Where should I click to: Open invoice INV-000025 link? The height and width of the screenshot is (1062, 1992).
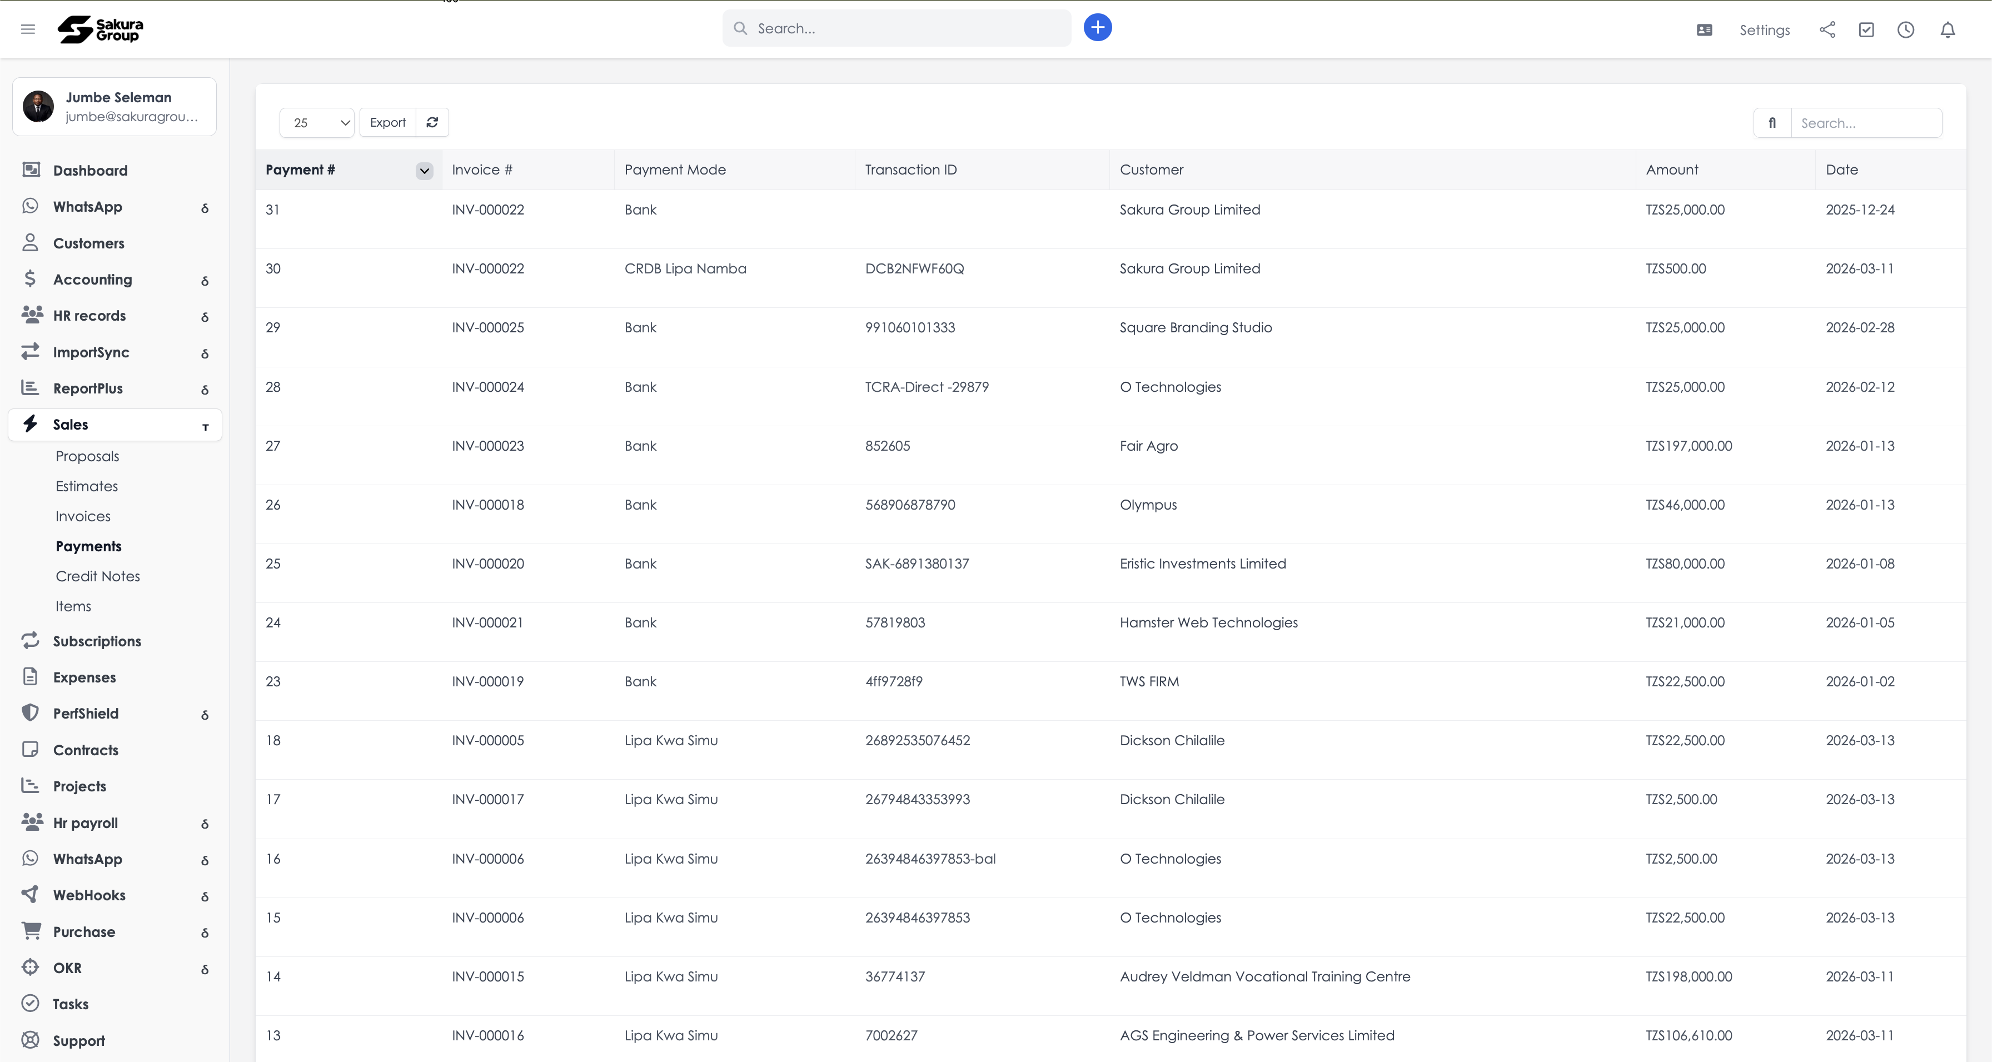(x=488, y=328)
